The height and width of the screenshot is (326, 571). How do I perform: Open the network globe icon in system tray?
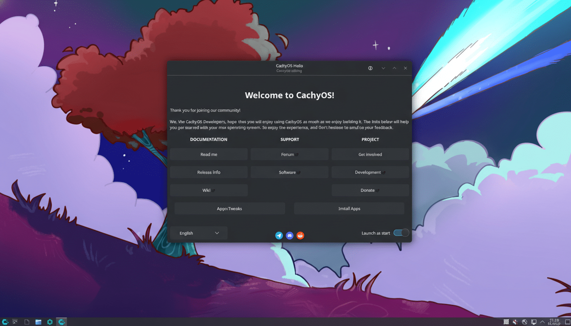tap(524, 322)
